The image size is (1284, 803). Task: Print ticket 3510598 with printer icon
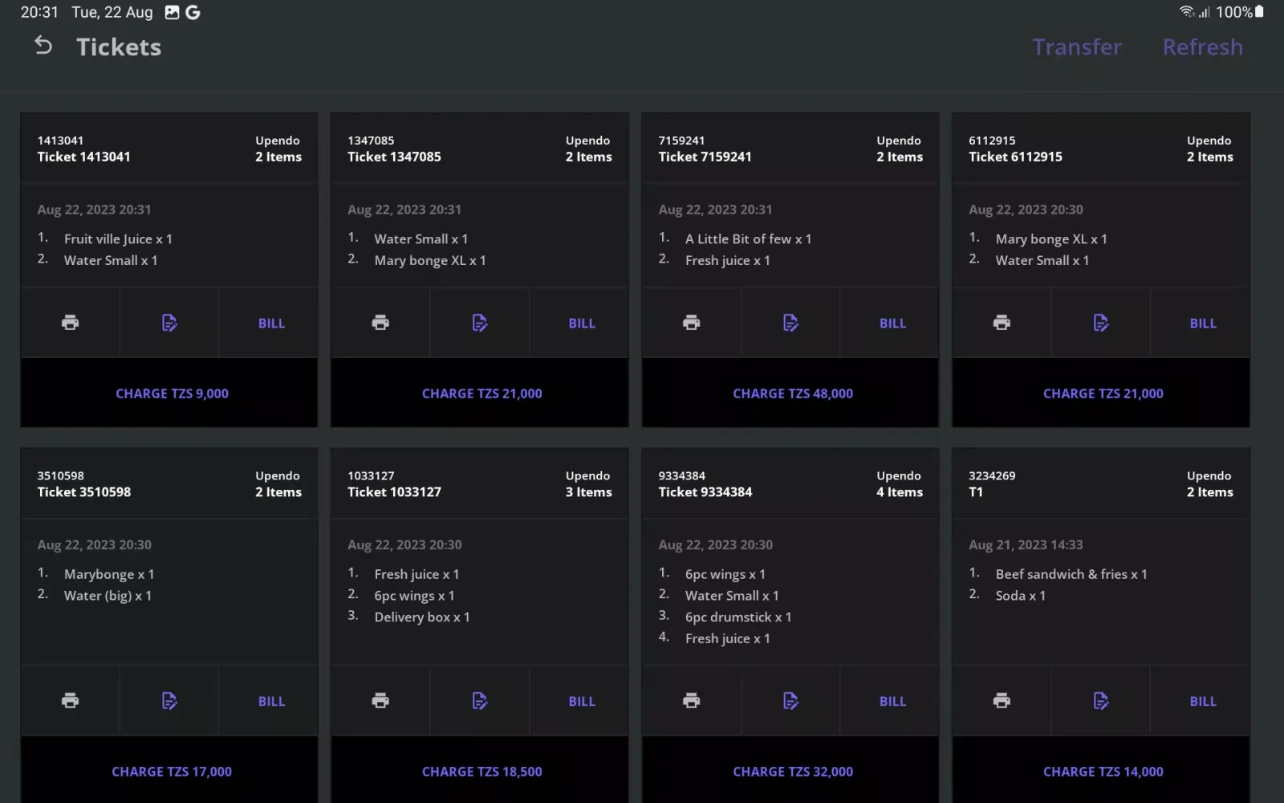(71, 701)
